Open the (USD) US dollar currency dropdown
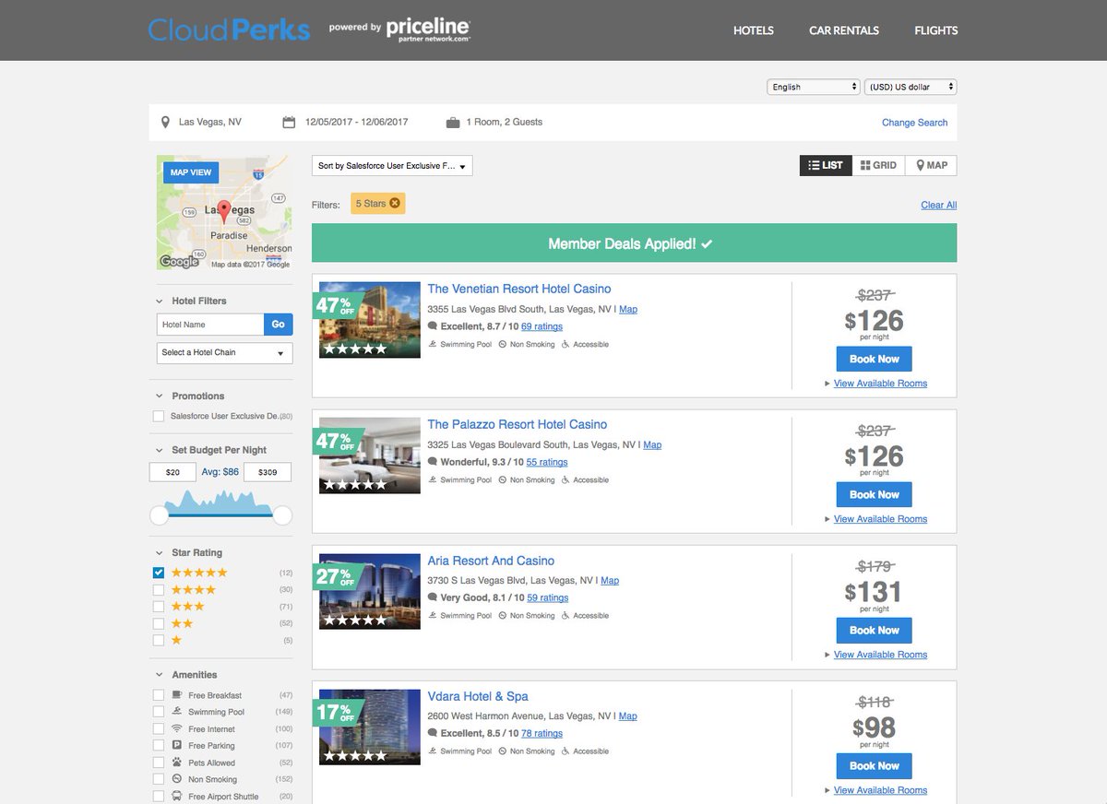1107x804 pixels. pos(911,87)
